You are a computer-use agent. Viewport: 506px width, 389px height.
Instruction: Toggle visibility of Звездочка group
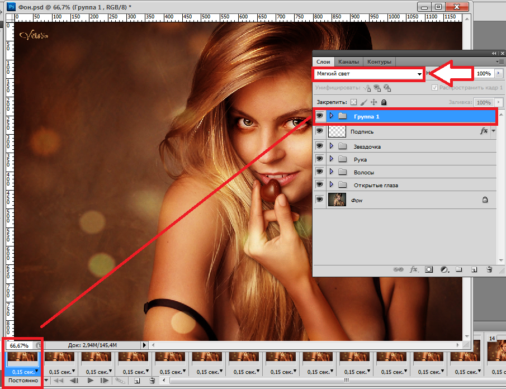tap(319, 146)
